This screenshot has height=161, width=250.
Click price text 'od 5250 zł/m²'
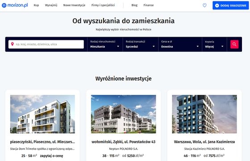click(x=133, y=156)
